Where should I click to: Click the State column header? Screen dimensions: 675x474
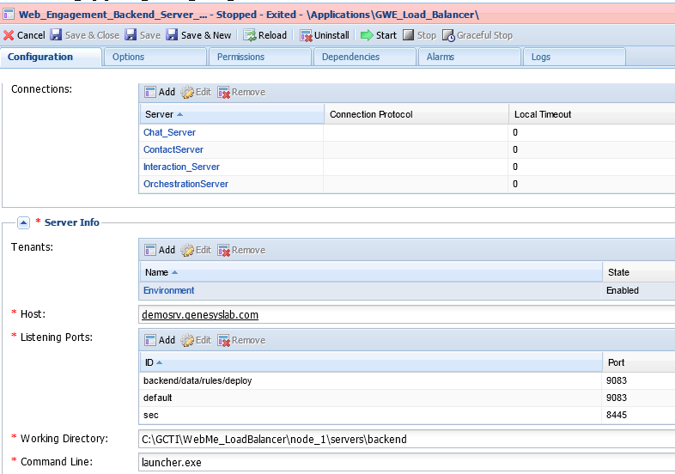pyautogui.click(x=639, y=272)
